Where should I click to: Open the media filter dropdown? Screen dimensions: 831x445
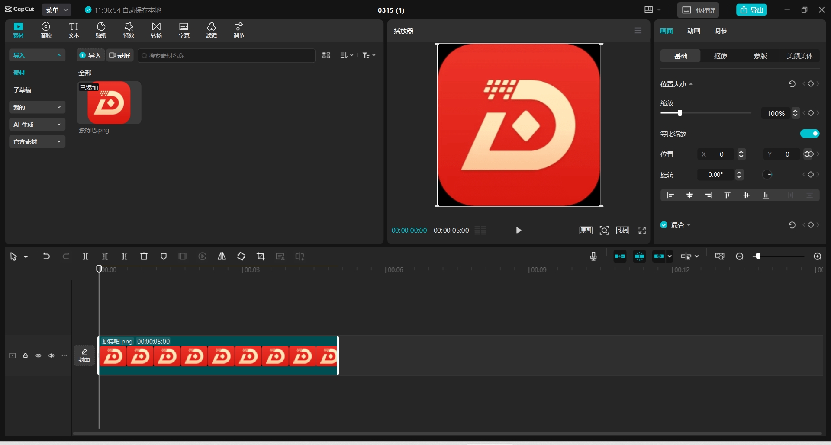(x=369, y=55)
